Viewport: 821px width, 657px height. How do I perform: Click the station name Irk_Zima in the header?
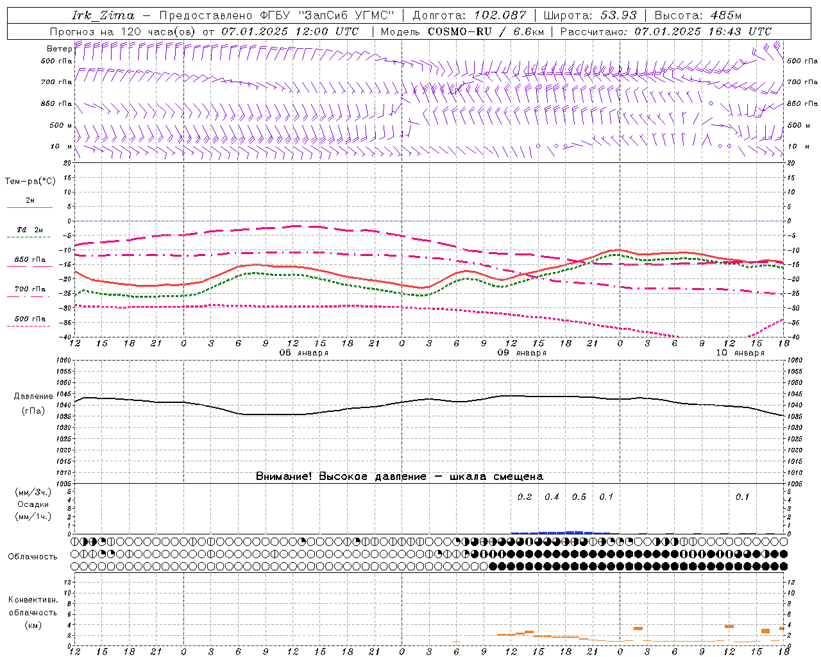click(103, 15)
